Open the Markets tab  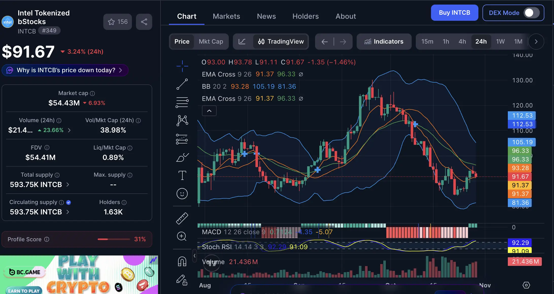[227, 16]
